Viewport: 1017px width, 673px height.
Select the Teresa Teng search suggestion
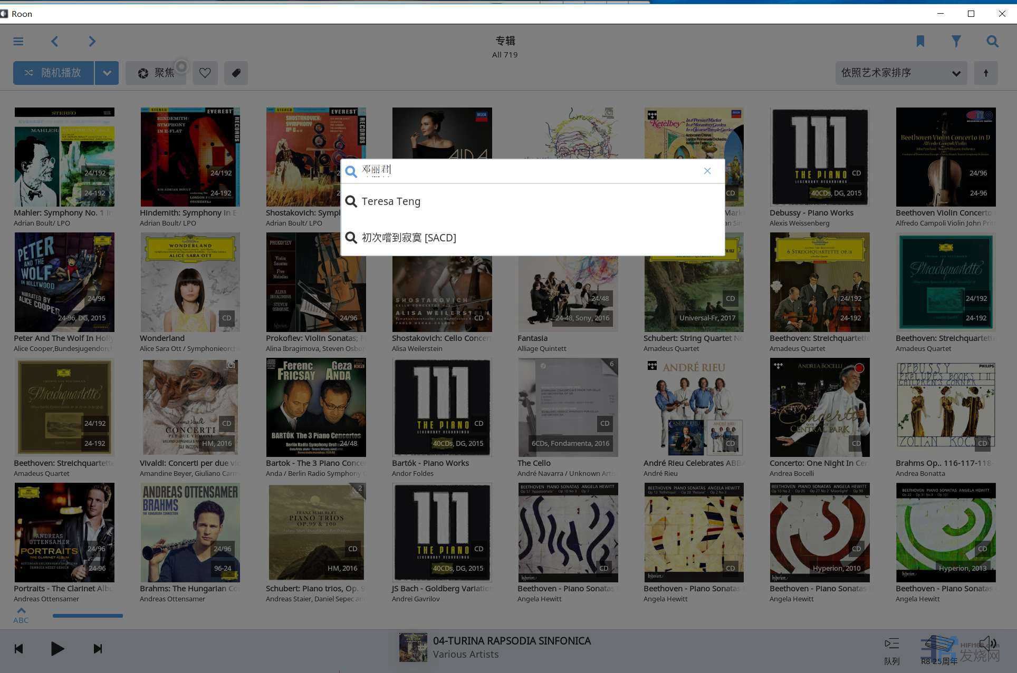coord(391,201)
